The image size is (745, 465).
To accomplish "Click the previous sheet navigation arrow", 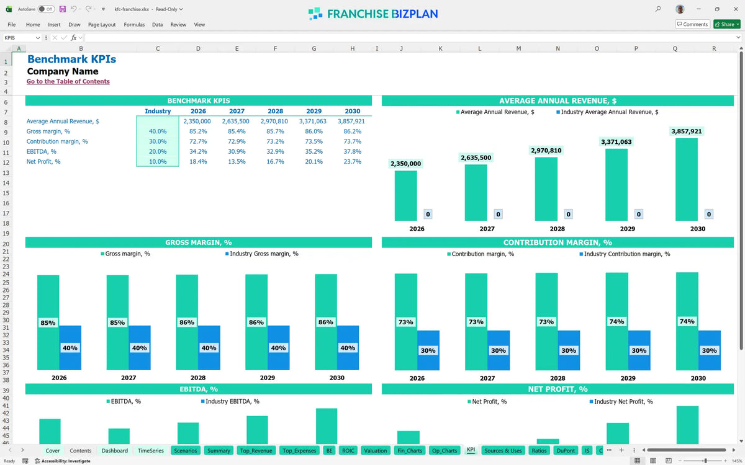I will click(10, 450).
